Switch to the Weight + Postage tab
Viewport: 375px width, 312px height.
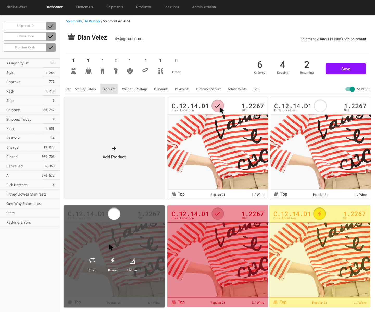tap(135, 89)
